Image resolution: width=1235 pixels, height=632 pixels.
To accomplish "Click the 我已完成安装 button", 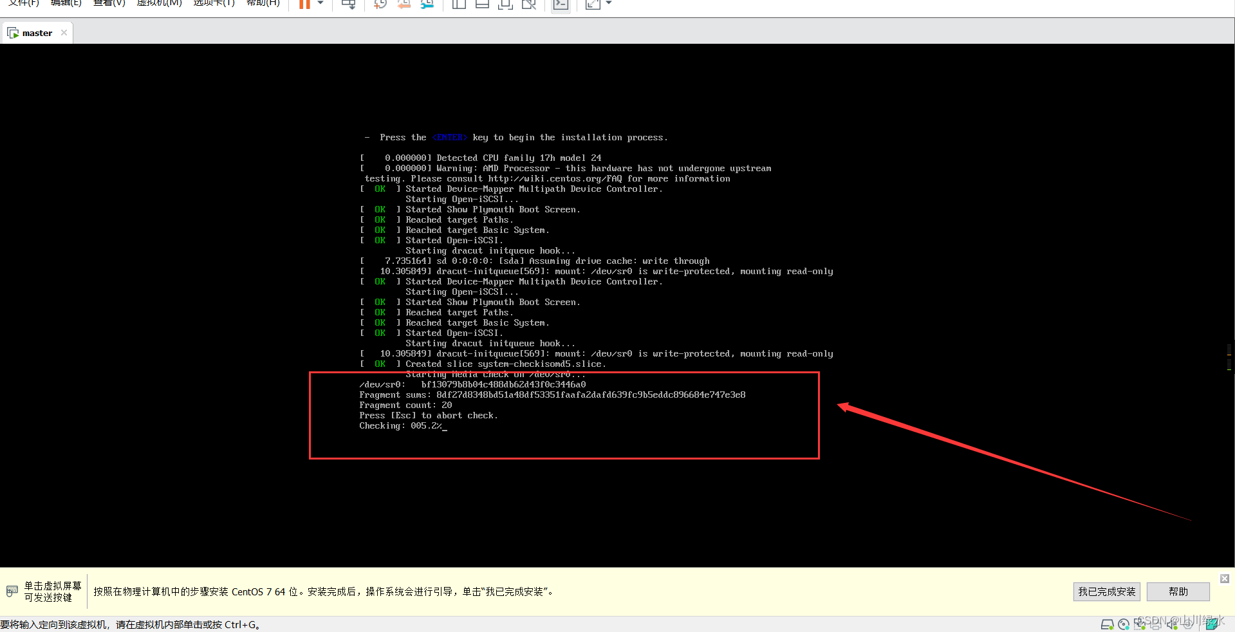I will pyautogui.click(x=1107, y=591).
